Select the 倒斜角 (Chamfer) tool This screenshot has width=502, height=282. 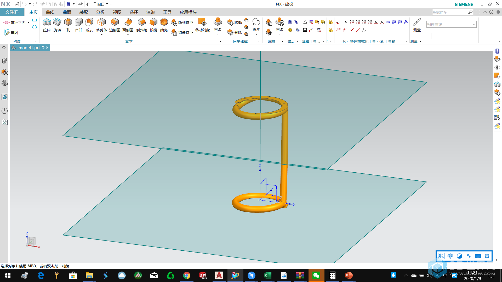point(141,25)
